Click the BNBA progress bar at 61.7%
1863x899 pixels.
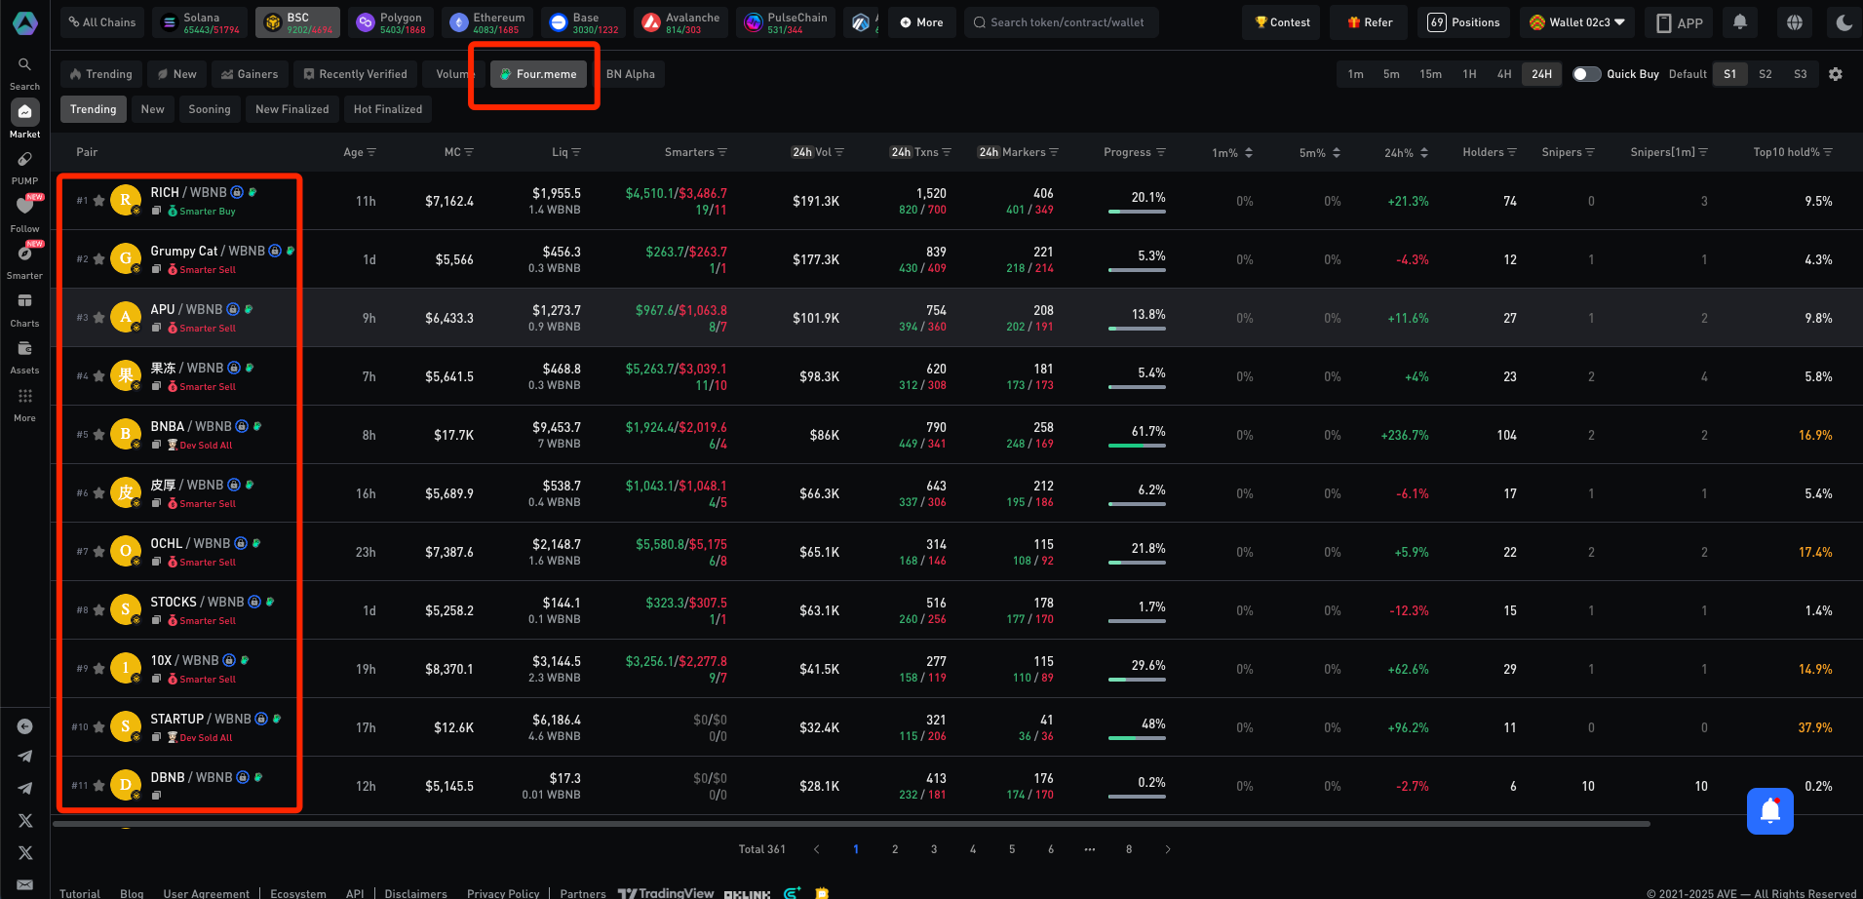[x=1137, y=446]
